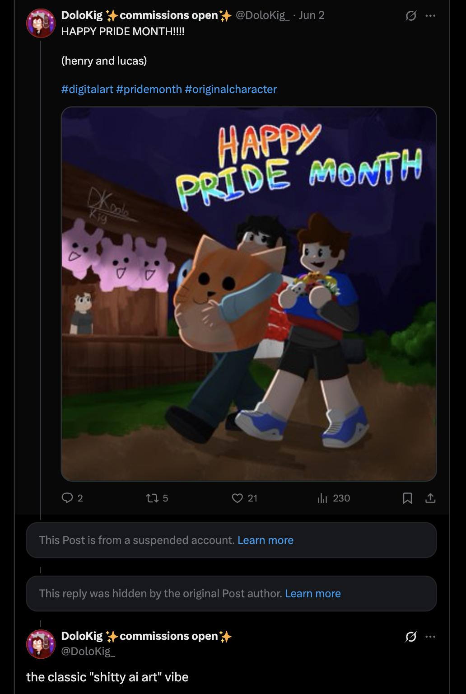Open more options menu on the top post
This screenshot has width=466, height=694.
[431, 16]
